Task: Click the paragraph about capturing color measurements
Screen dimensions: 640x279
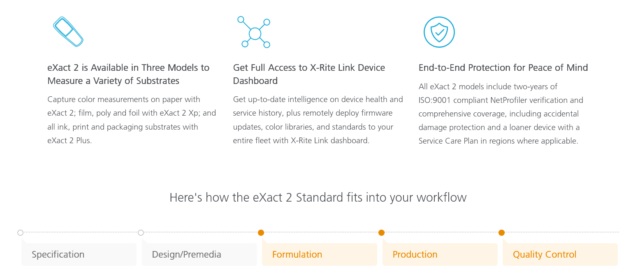Action: [x=132, y=120]
